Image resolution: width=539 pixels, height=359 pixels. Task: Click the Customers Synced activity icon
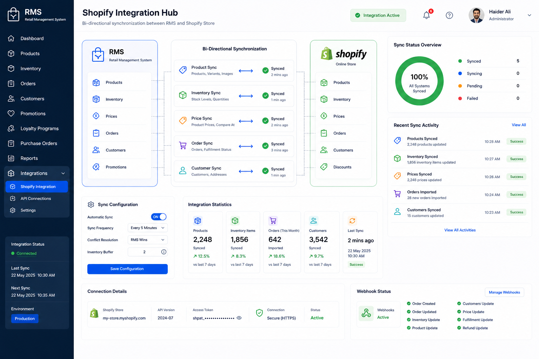click(x=397, y=212)
